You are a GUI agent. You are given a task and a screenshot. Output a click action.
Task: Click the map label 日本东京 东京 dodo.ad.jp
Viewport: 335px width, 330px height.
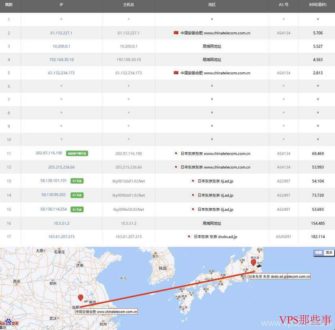tap(268, 276)
